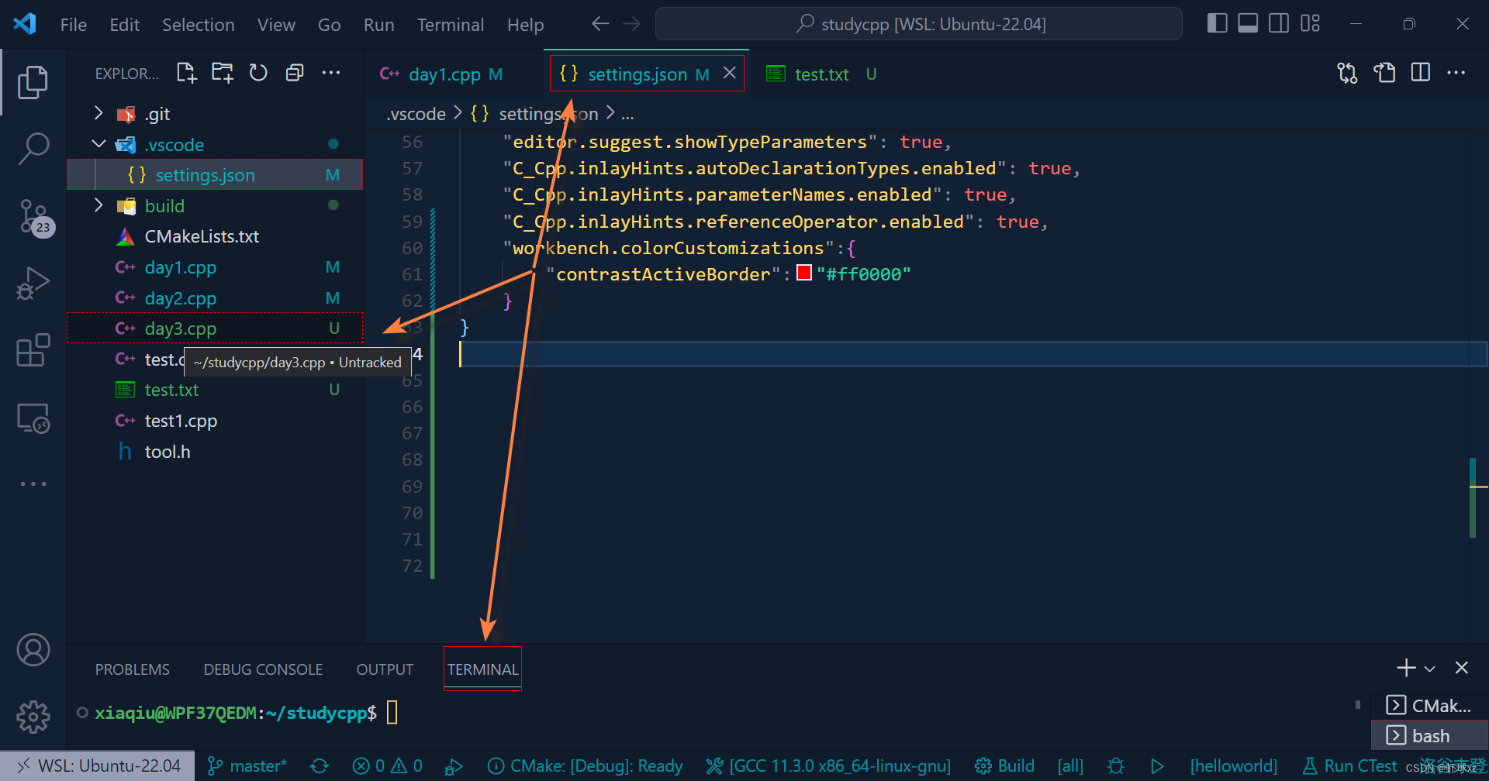Screen dimensions: 1489x781
Task: Click Customize Layout icon in title bar
Action: tap(1310, 23)
